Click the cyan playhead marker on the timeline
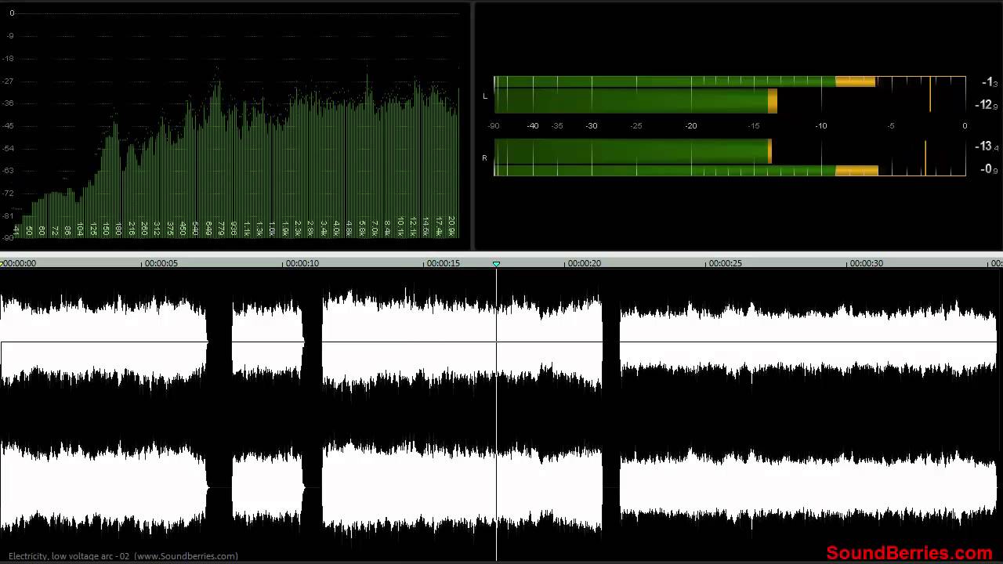 pyautogui.click(x=496, y=264)
